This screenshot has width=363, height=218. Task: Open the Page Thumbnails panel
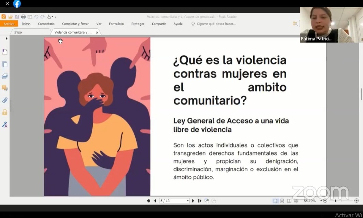(x=5, y=64)
